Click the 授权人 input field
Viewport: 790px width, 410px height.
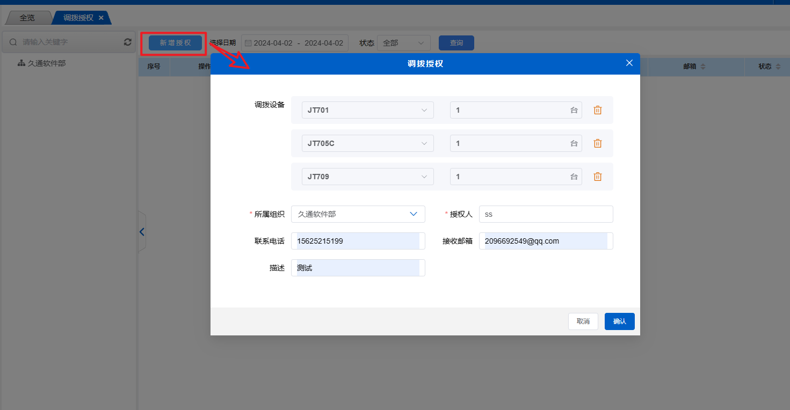coord(545,214)
